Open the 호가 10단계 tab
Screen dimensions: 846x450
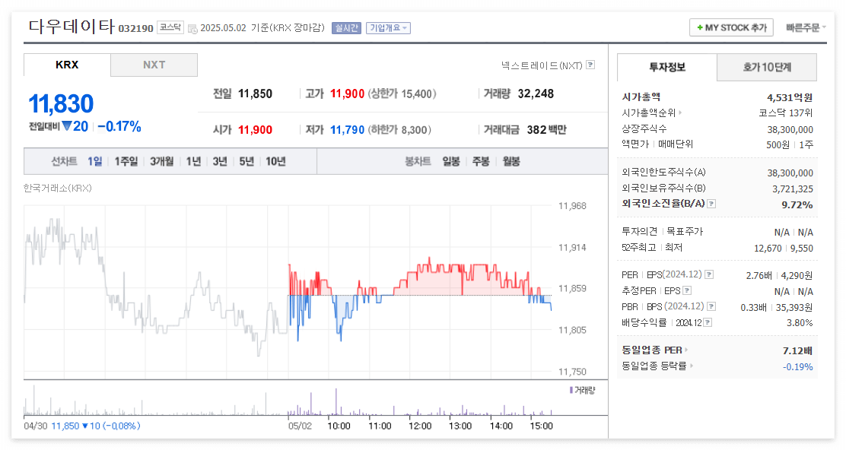click(x=766, y=67)
